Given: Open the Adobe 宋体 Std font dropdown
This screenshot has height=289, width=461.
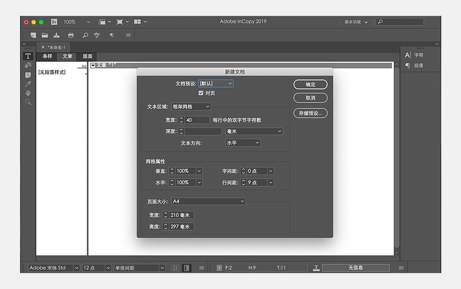Looking at the screenshot, I should point(54,268).
